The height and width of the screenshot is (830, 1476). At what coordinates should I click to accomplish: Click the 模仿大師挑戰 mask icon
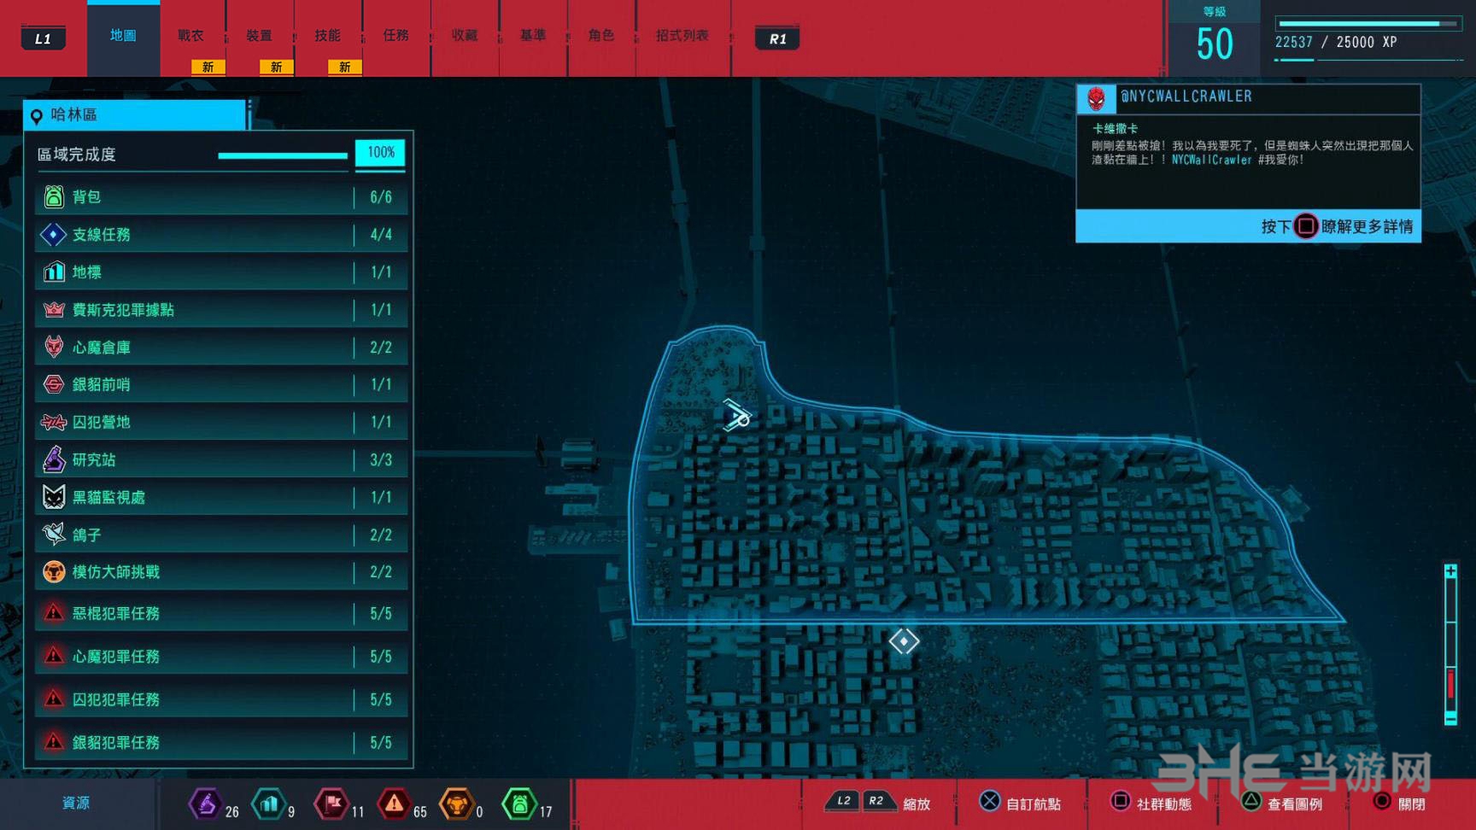pos(54,571)
